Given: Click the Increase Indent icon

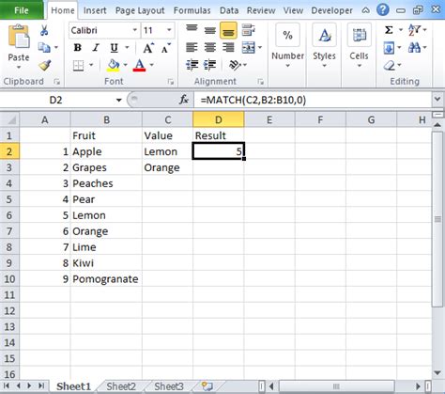Looking at the screenshot, I should pyautogui.click(x=209, y=65).
